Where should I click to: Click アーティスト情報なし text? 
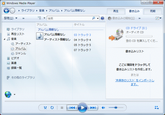tap(57, 40)
